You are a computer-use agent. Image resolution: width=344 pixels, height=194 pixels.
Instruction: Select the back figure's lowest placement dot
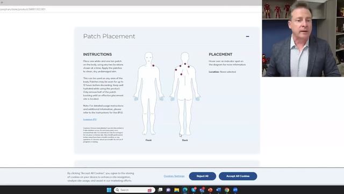tap(181, 74)
